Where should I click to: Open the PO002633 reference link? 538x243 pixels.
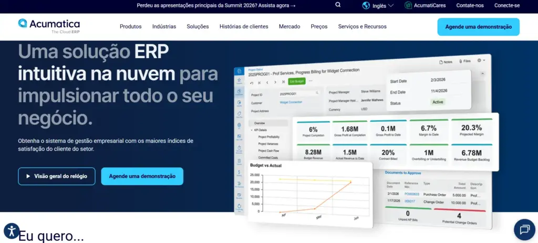coord(412,194)
